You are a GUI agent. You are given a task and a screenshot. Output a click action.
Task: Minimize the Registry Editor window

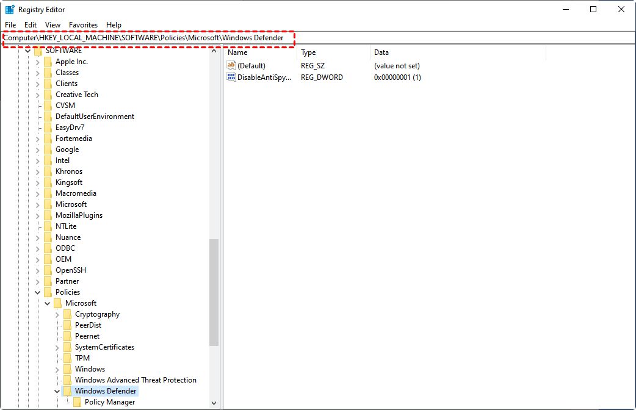point(566,9)
